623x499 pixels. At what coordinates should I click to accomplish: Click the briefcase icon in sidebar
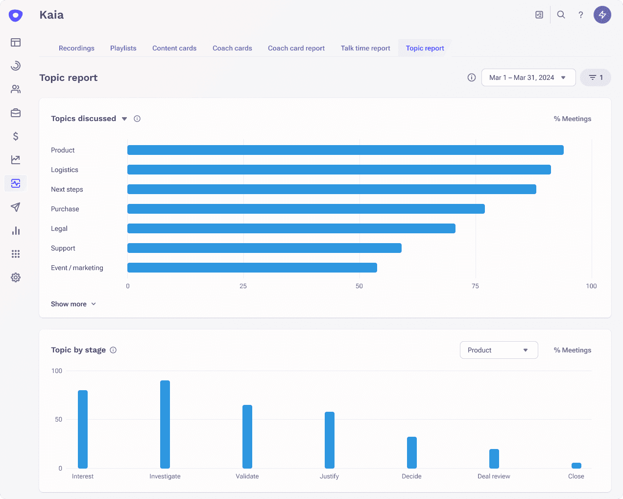[x=16, y=113]
